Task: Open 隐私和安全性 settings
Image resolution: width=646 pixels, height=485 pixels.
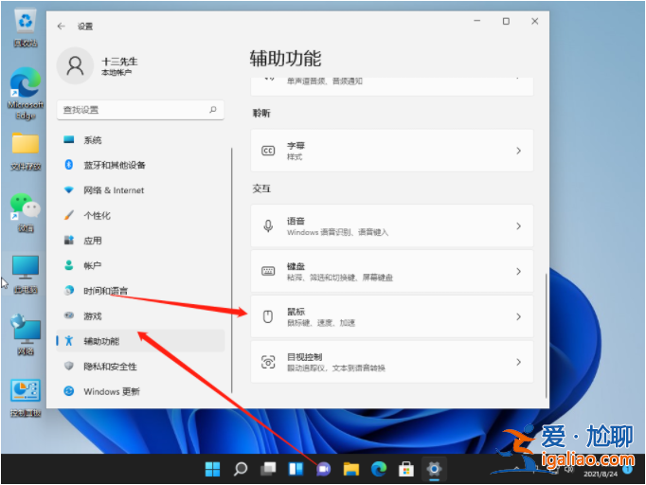Action: [140, 367]
